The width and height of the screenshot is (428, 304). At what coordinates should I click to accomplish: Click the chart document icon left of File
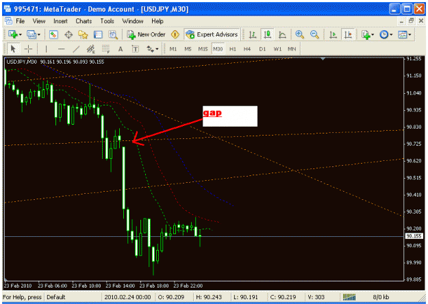point(8,21)
